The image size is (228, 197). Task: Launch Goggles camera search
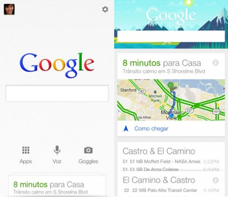tap(88, 150)
